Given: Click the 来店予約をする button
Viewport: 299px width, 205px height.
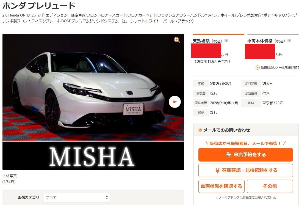Looking at the screenshot, I should [246, 155].
